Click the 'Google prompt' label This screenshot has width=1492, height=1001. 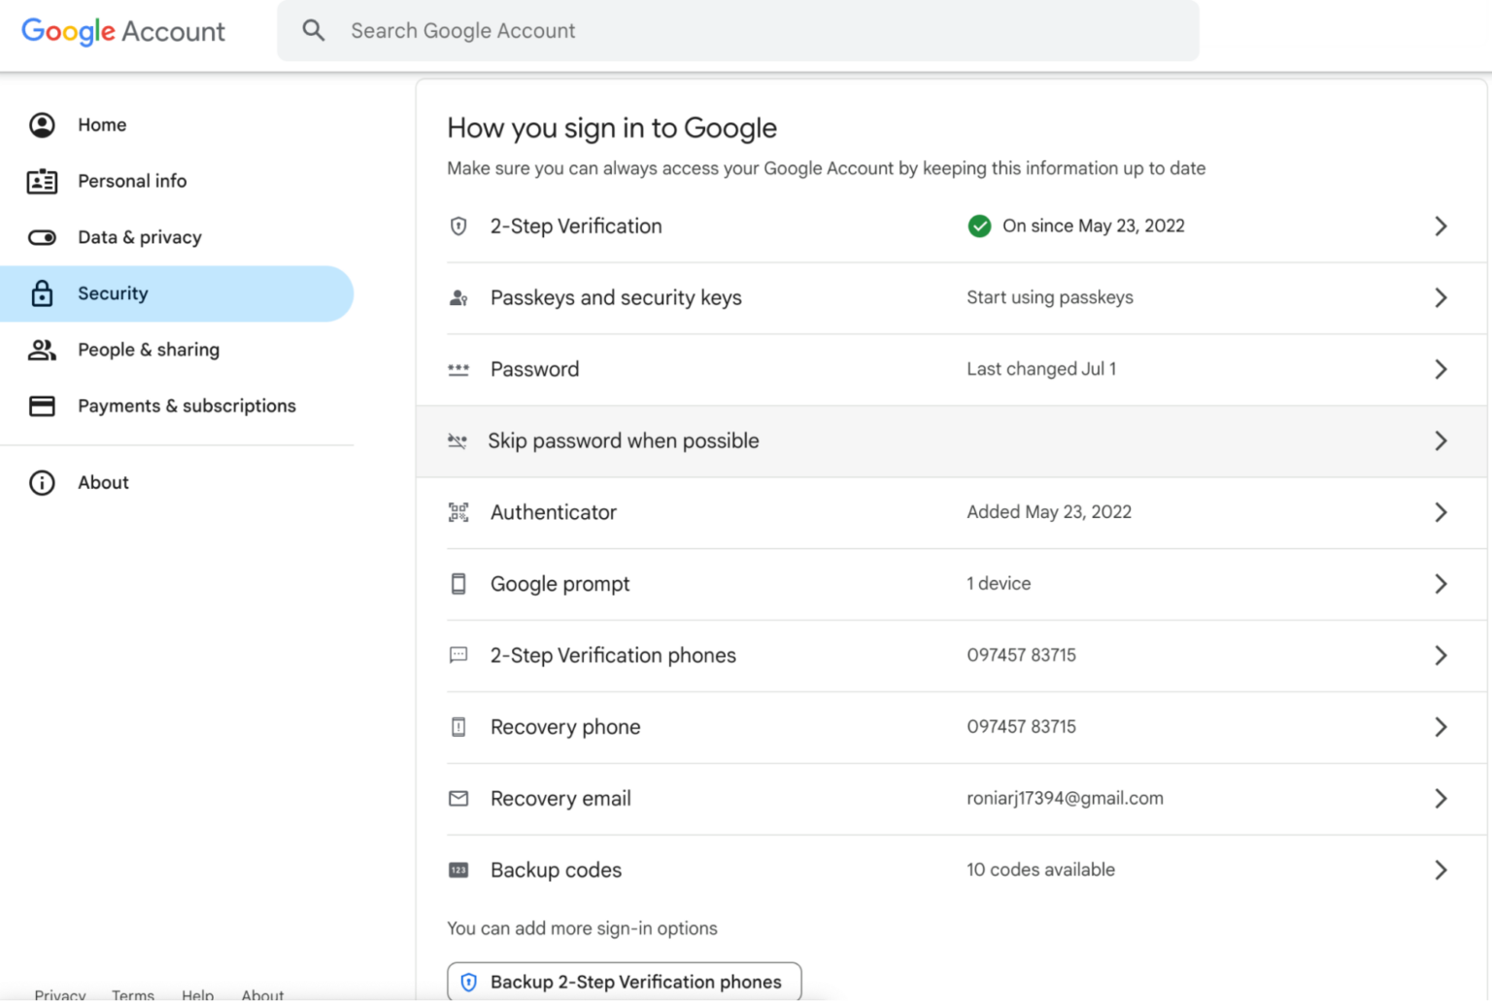[x=560, y=584]
